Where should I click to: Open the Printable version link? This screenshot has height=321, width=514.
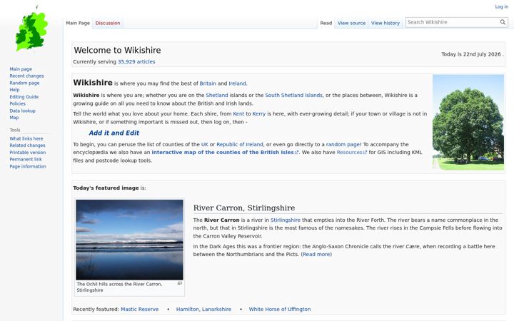(28, 153)
